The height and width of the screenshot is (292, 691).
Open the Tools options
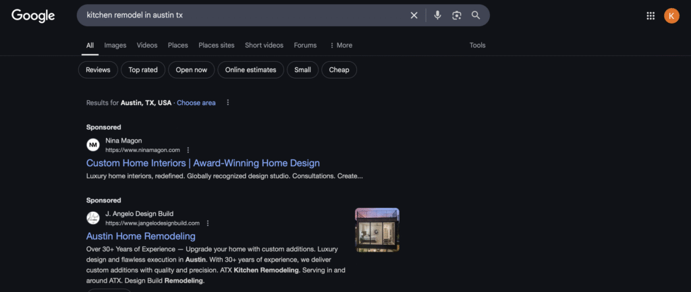(477, 45)
